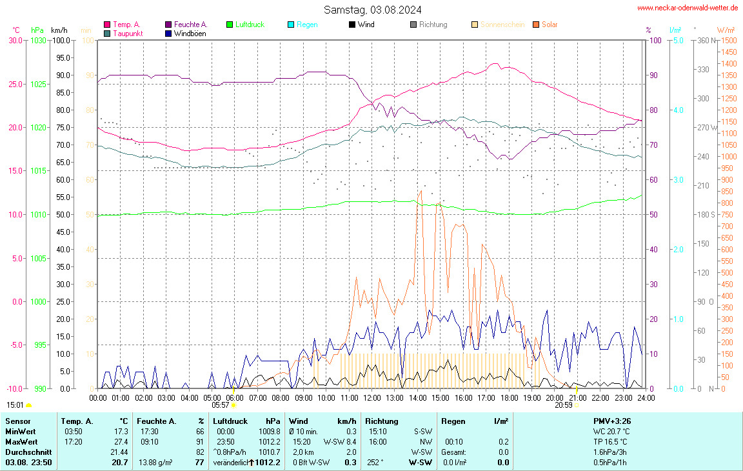Viewport: 743px width, 471px height.
Task: Click the PMV+3:26 label
Action: tap(611, 421)
